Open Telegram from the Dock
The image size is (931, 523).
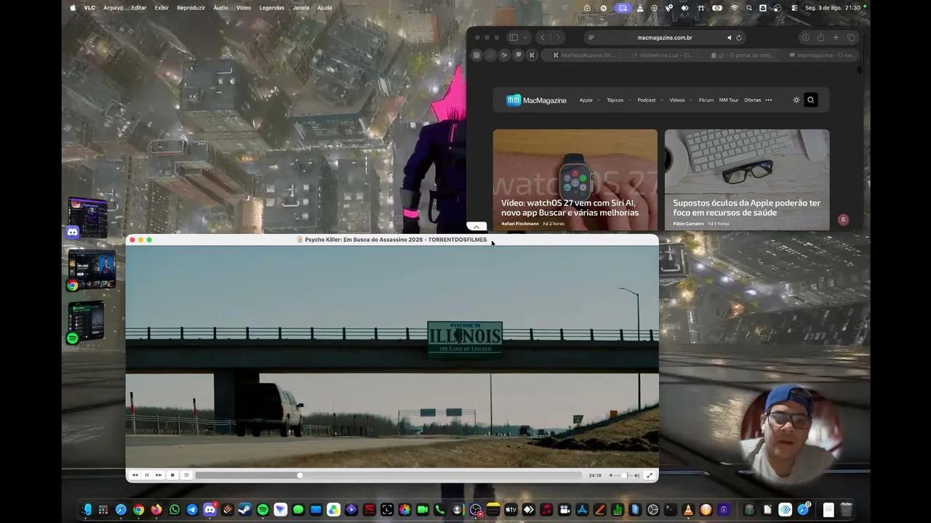click(192, 510)
